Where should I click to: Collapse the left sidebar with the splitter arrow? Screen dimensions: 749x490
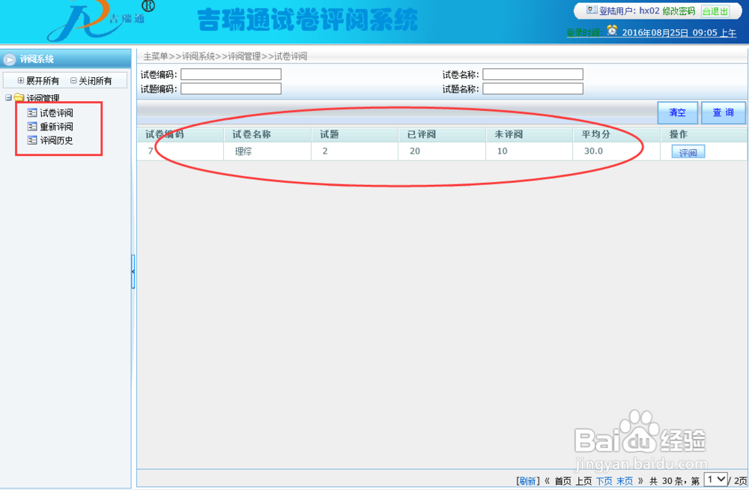click(133, 272)
